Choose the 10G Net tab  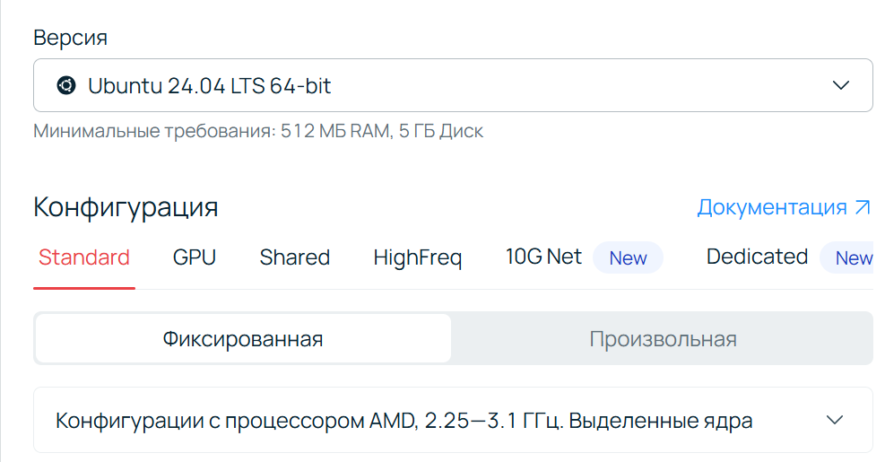click(x=543, y=257)
